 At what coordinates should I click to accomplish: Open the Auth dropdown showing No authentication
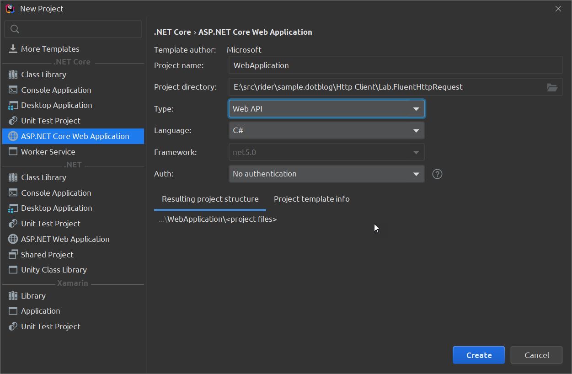coord(326,174)
